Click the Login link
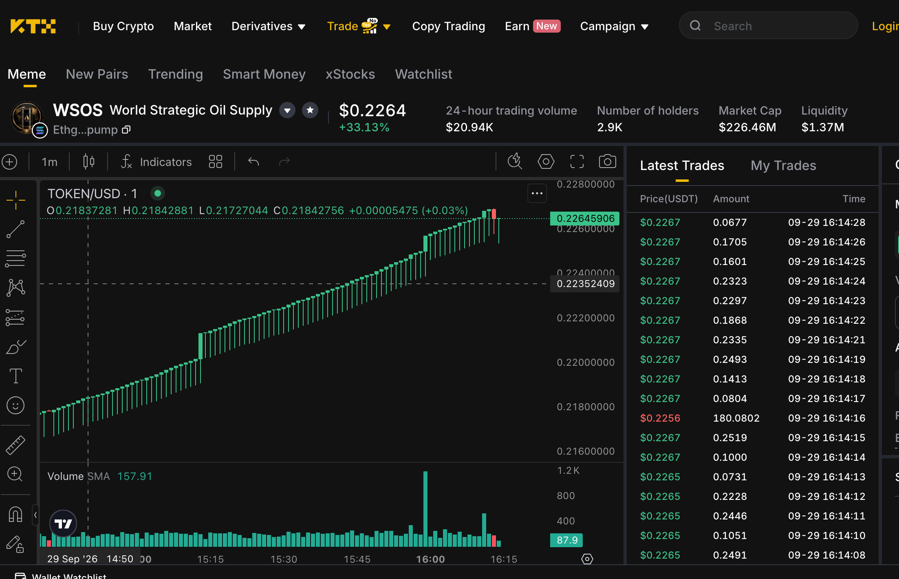 click(x=885, y=26)
